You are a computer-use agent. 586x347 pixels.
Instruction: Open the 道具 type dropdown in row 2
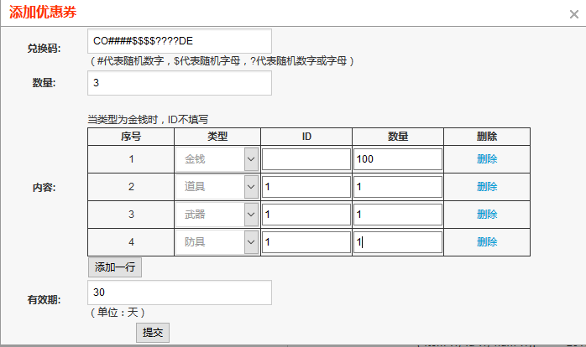pos(217,187)
